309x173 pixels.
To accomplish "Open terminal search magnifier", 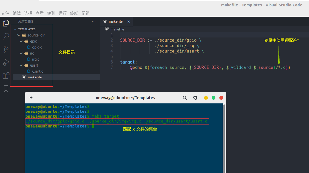I will (185, 98).
